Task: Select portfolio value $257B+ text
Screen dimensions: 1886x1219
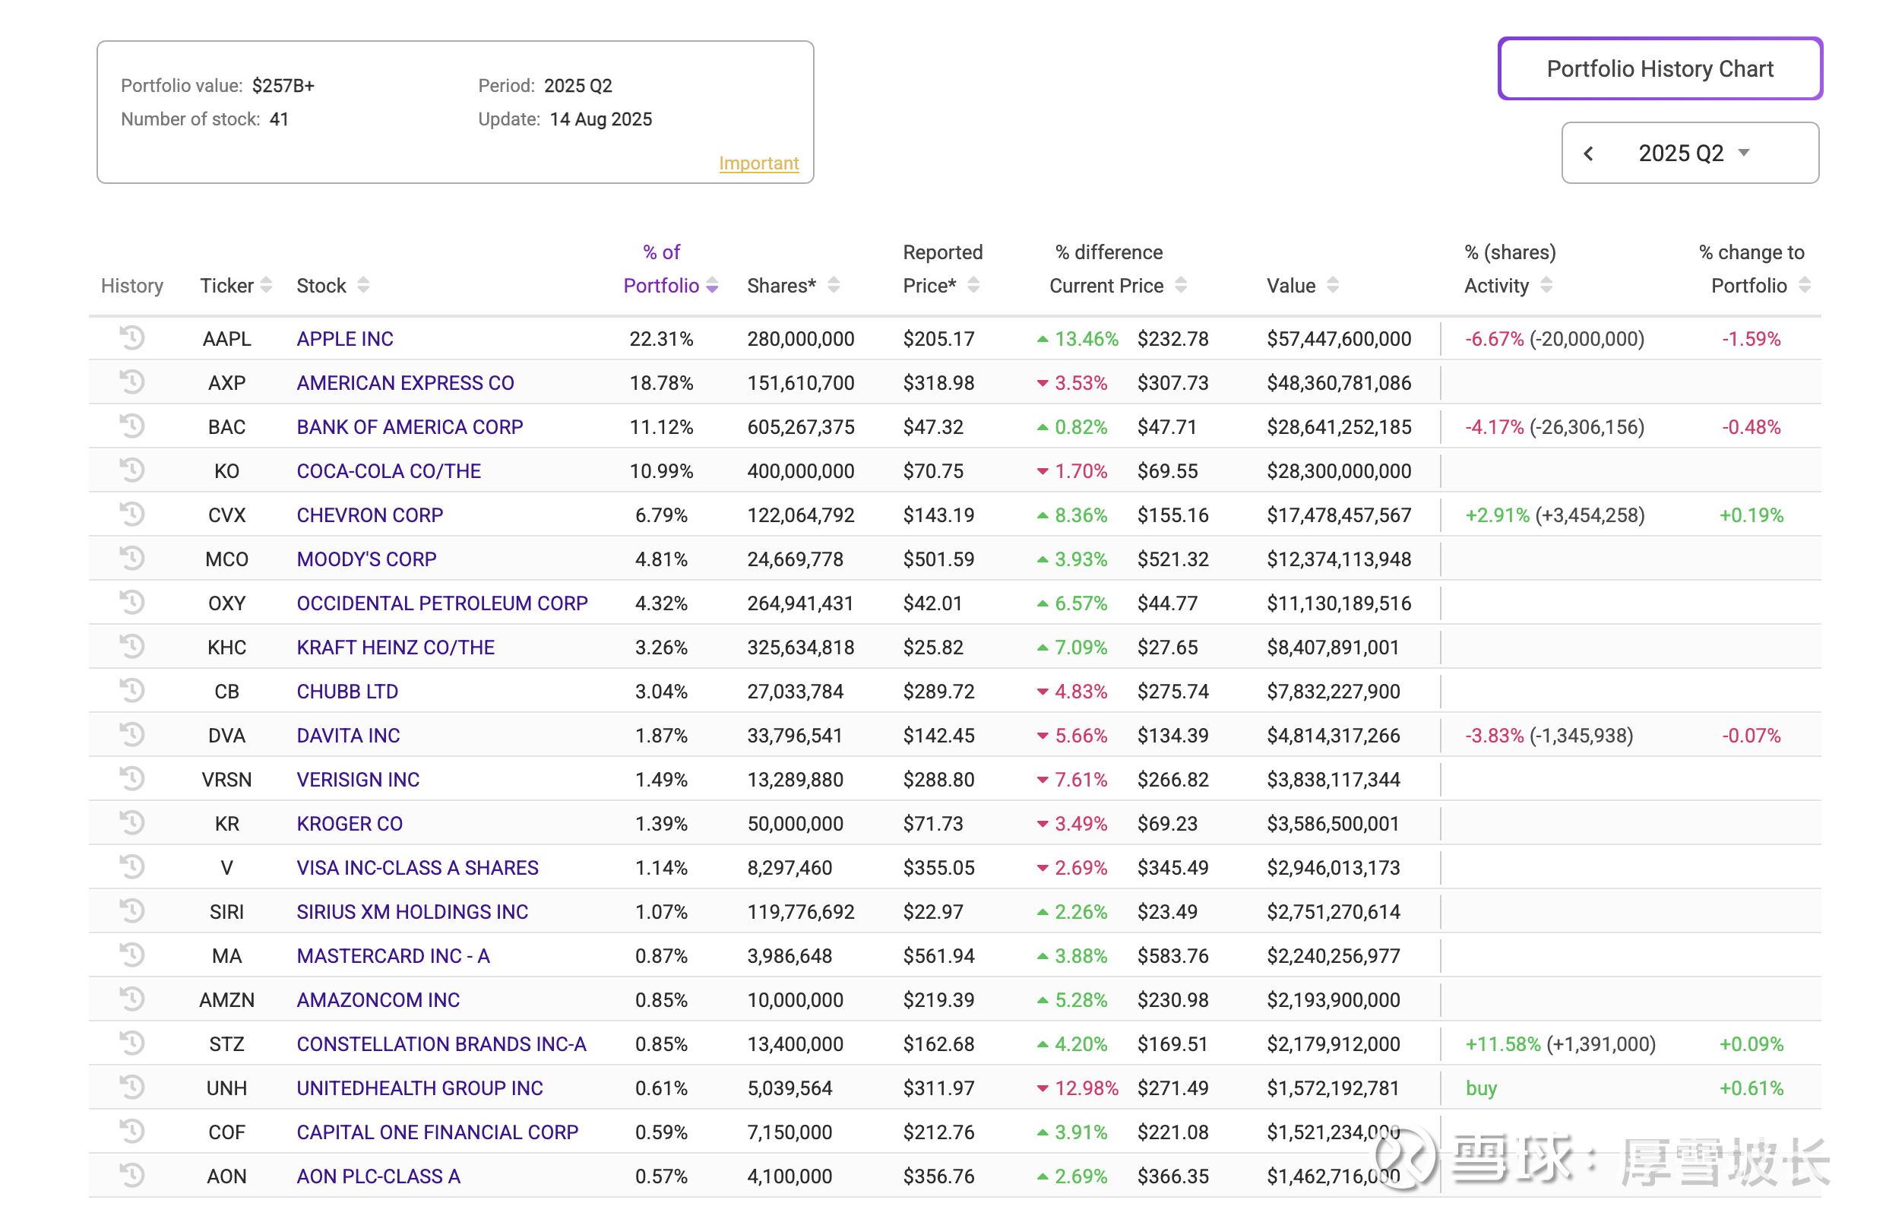Action: coord(283,85)
